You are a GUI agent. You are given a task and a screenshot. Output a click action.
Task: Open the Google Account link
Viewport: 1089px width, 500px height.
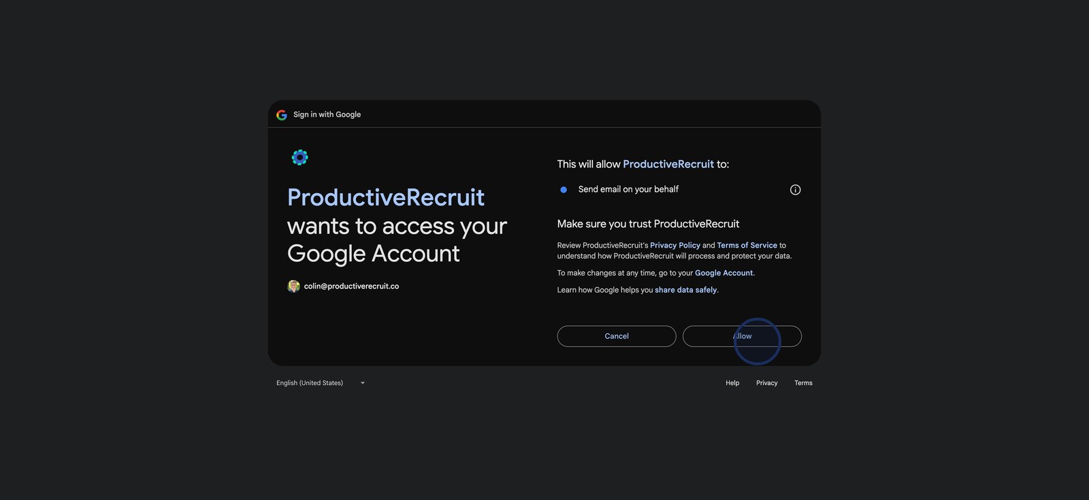(724, 273)
